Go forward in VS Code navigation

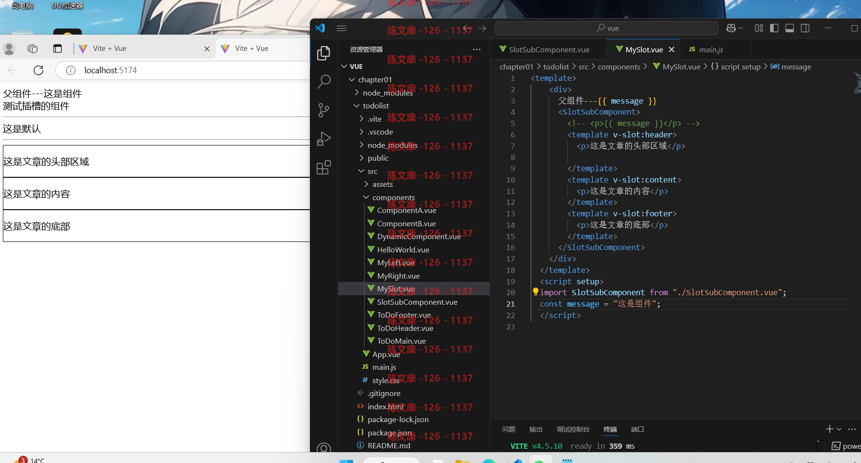482,29
